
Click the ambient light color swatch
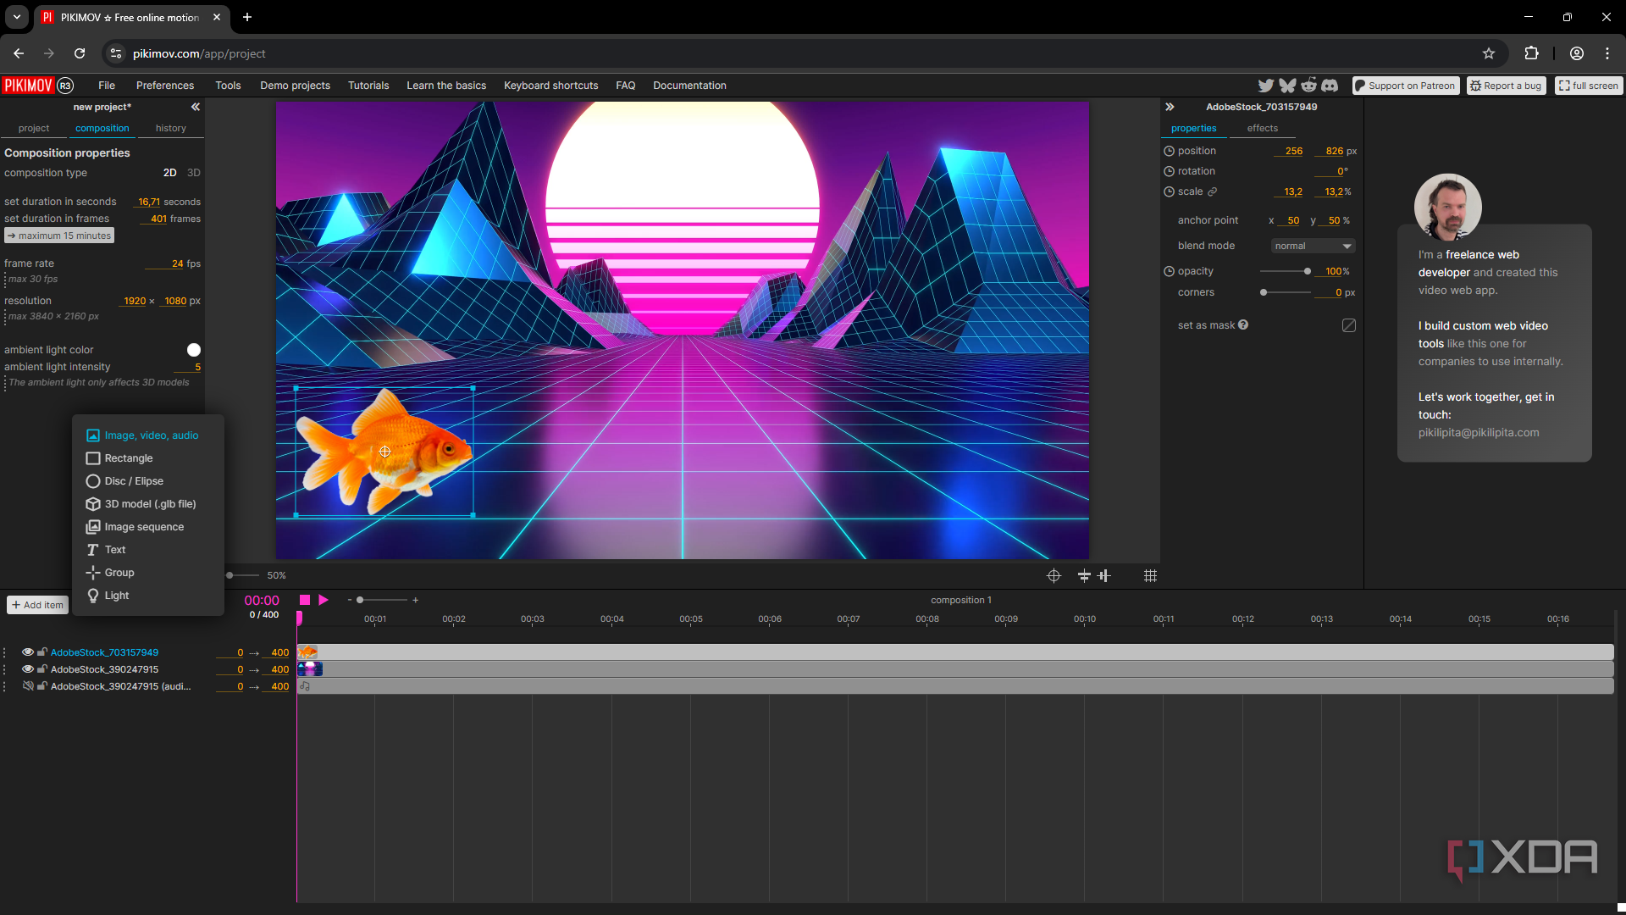(x=194, y=350)
